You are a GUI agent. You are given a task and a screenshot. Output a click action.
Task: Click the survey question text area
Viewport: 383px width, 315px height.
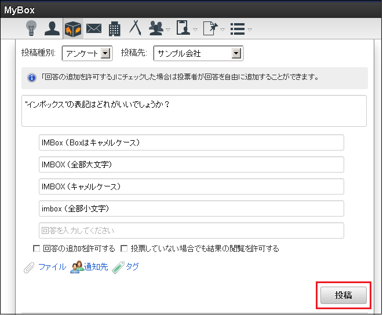[x=194, y=111]
